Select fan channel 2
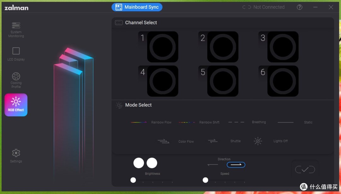 tap(223, 47)
